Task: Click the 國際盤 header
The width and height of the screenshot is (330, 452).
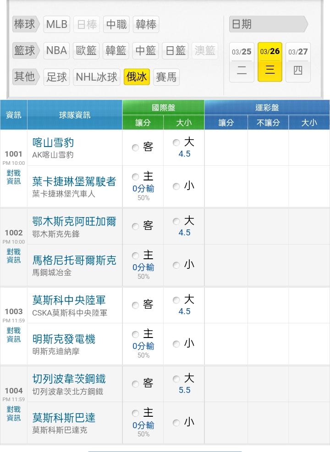Action: point(163,108)
